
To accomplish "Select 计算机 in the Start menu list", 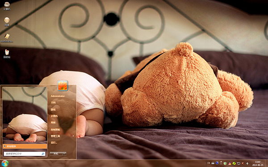I will pos(54,116).
